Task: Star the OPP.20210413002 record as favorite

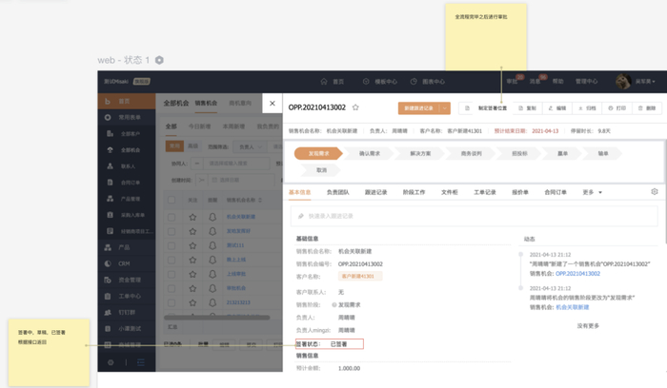Action: click(355, 108)
